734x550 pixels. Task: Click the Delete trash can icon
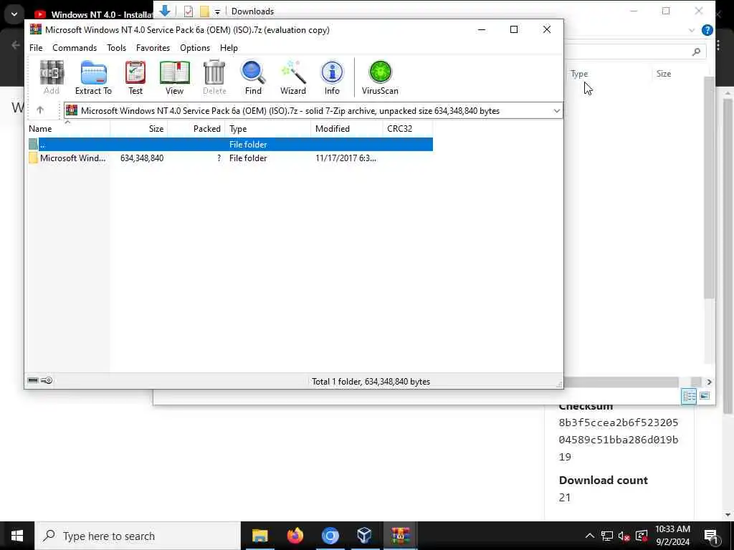(214, 77)
